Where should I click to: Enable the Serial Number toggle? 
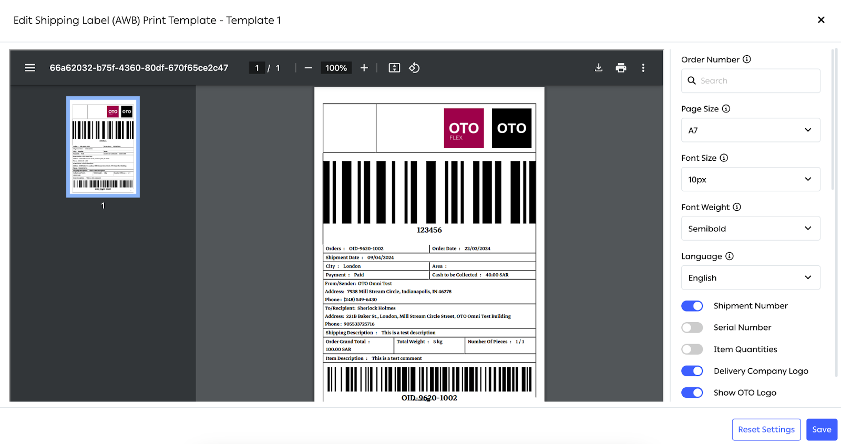tap(692, 327)
